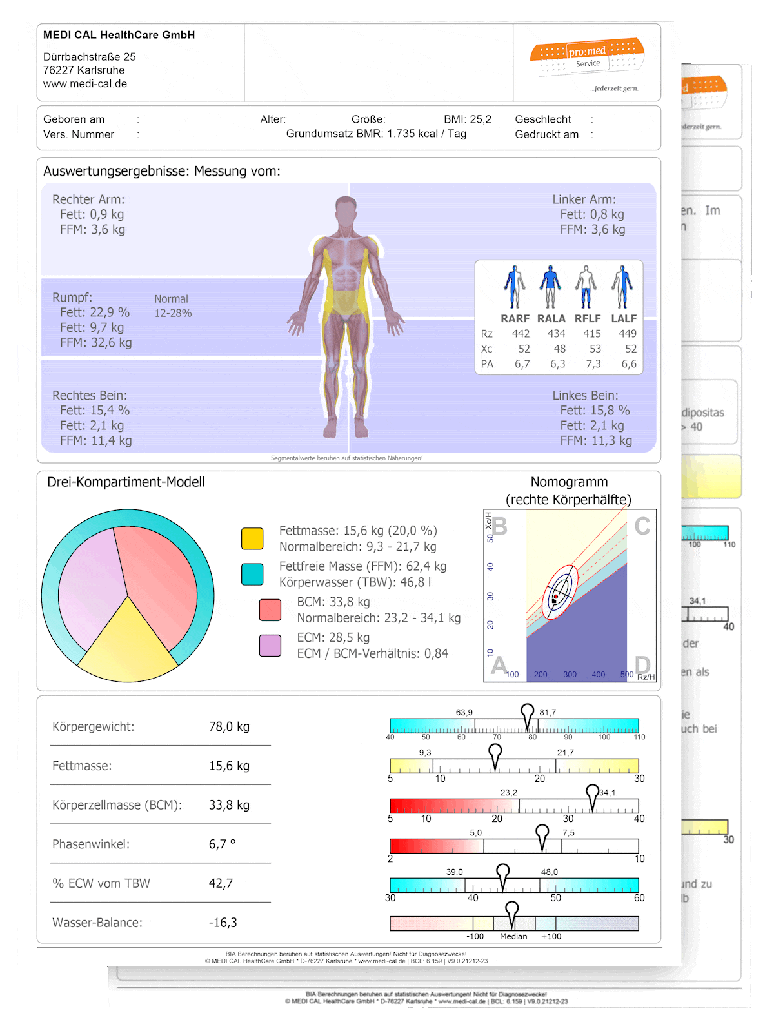
Task: Click the pin marker on Wasser-Balance scale
Action: pyautogui.click(x=511, y=912)
